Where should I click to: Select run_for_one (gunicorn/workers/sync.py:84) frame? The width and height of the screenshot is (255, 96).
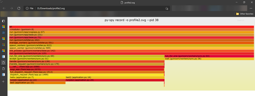(x=209, y=56)
